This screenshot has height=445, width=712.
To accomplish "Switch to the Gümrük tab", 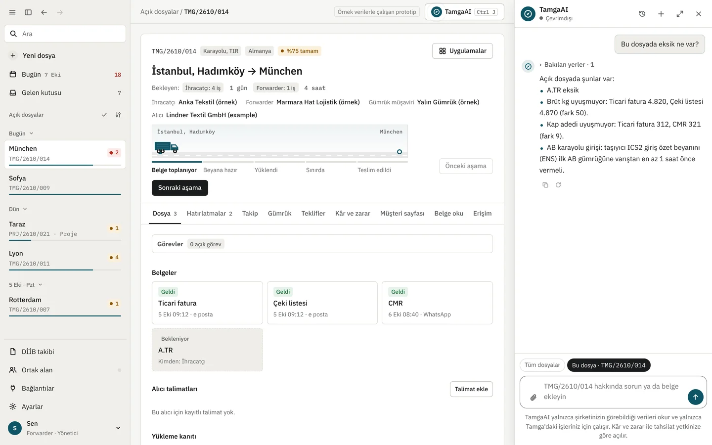I will tap(279, 214).
